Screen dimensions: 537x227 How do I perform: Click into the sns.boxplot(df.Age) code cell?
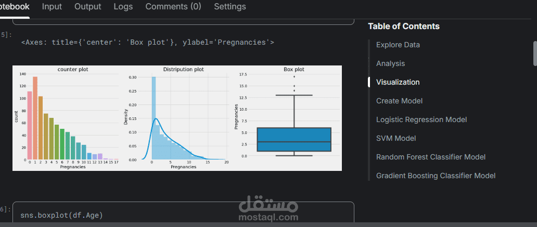pyautogui.click(x=182, y=215)
